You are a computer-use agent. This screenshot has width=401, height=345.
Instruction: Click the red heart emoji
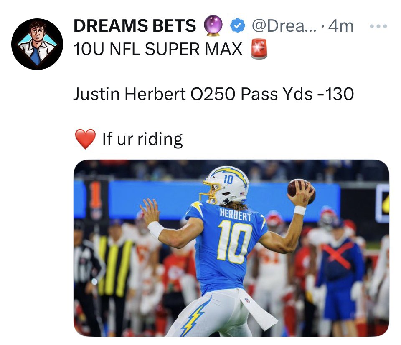(85, 139)
